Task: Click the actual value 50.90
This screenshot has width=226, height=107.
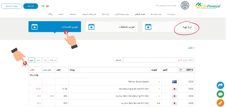Action: (38, 89)
